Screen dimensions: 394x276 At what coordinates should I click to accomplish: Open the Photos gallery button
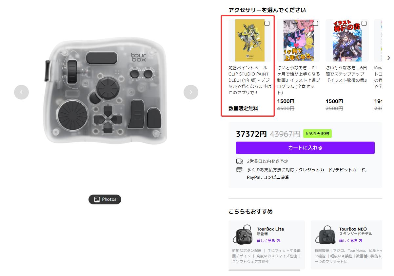click(x=105, y=199)
